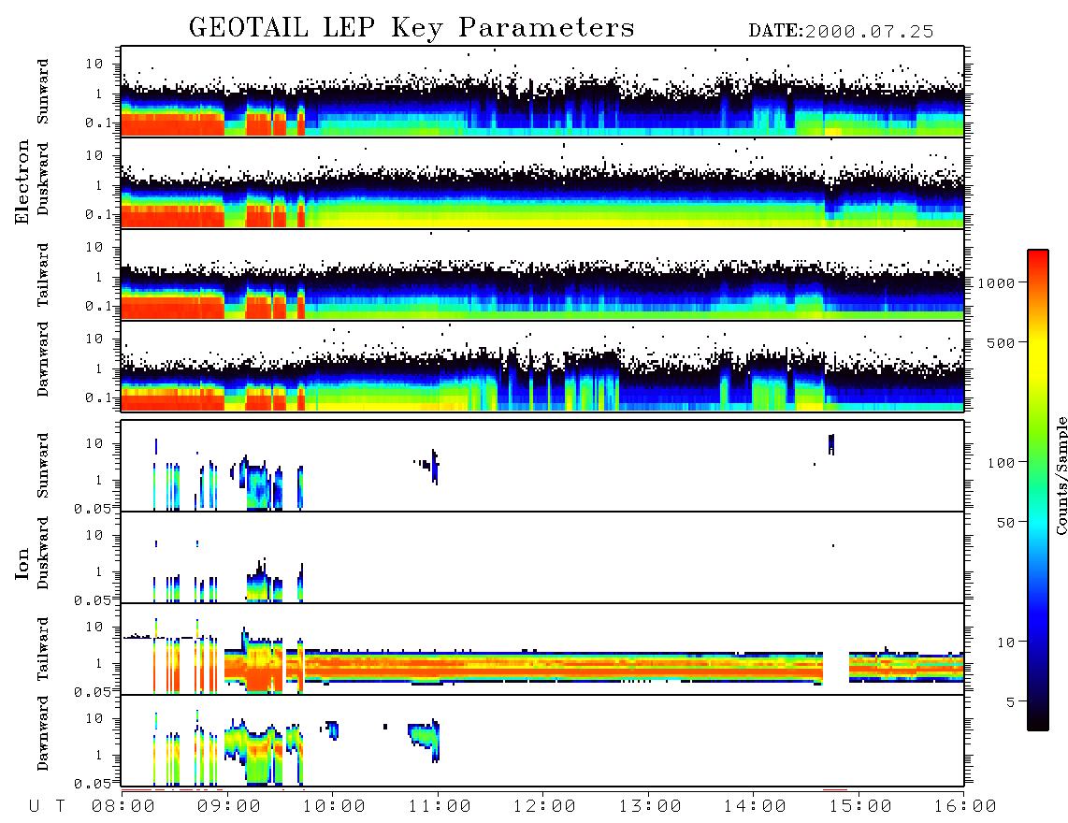Select the 50 tick on the color bar
Screen dimensions: 1068x823
1005,523
